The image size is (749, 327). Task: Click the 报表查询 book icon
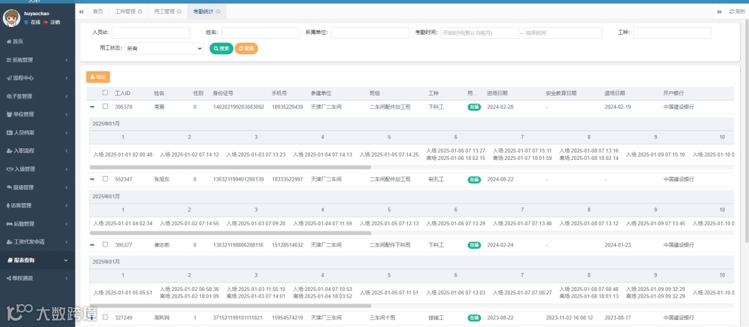point(10,260)
